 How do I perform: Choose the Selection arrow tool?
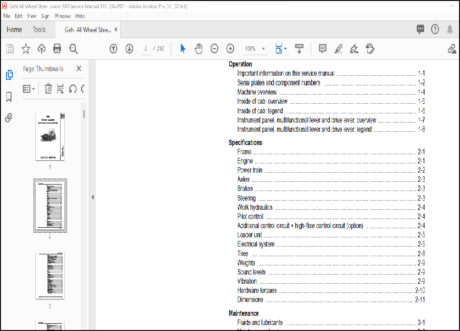[183, 49]
